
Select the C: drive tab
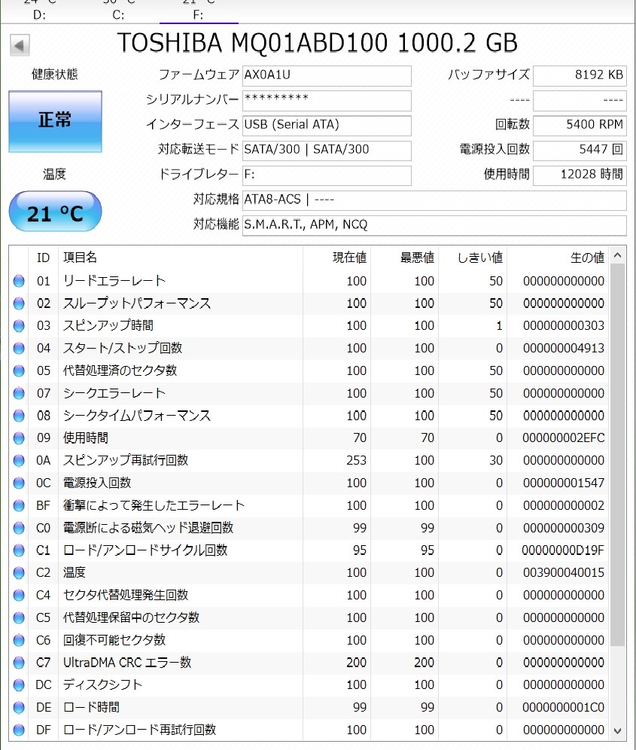tap(119, 12)
